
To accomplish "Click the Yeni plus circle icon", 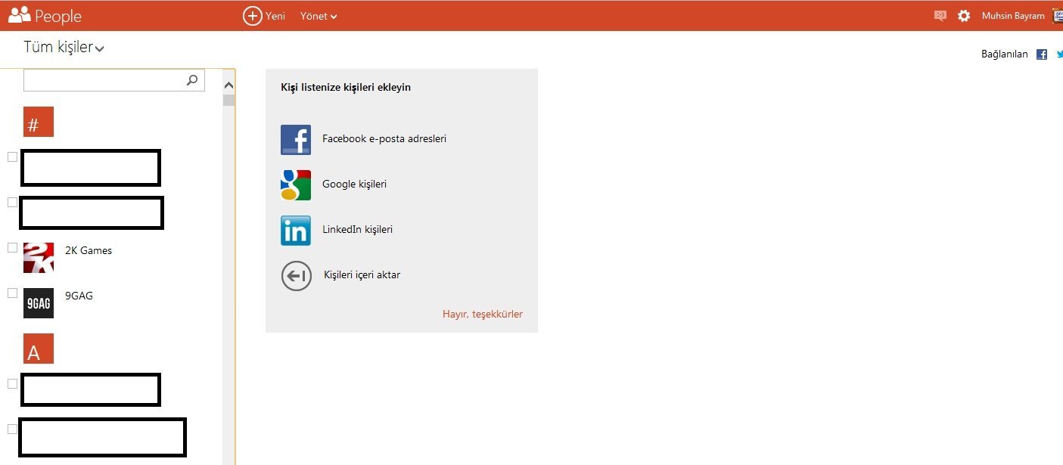I will point(253,16).
